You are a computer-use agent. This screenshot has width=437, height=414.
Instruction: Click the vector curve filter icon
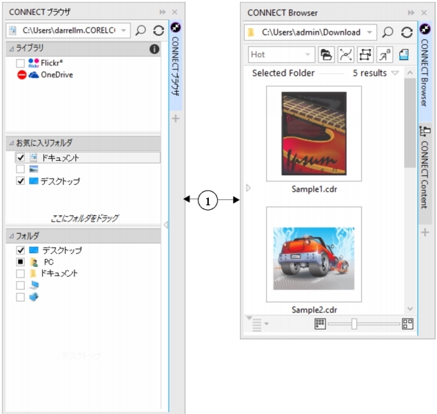tap(345, 55)
